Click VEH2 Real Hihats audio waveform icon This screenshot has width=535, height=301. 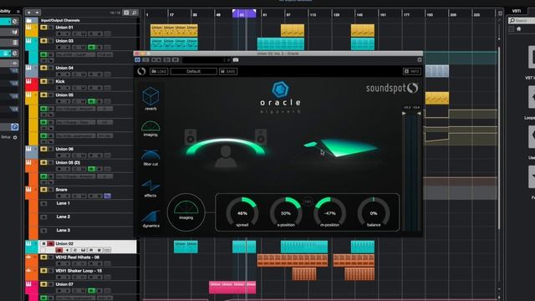coord(28,258)
